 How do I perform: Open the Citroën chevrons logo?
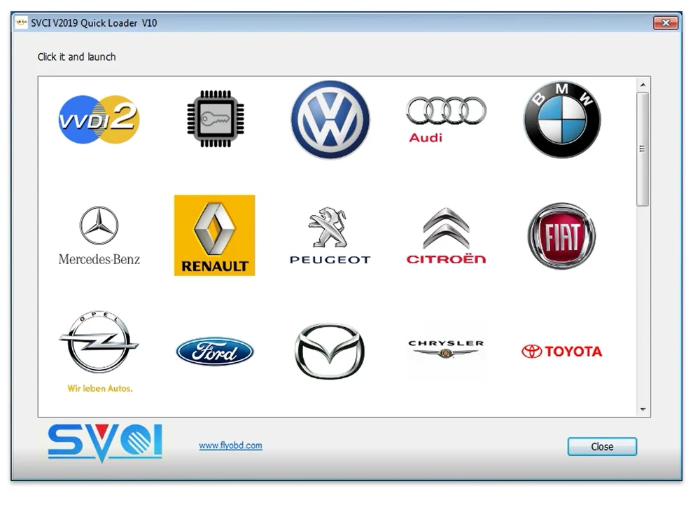[x=446, y=235]
